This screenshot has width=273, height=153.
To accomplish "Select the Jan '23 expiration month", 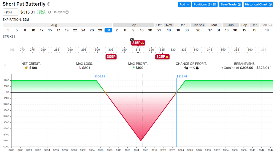I will (198, 25).
